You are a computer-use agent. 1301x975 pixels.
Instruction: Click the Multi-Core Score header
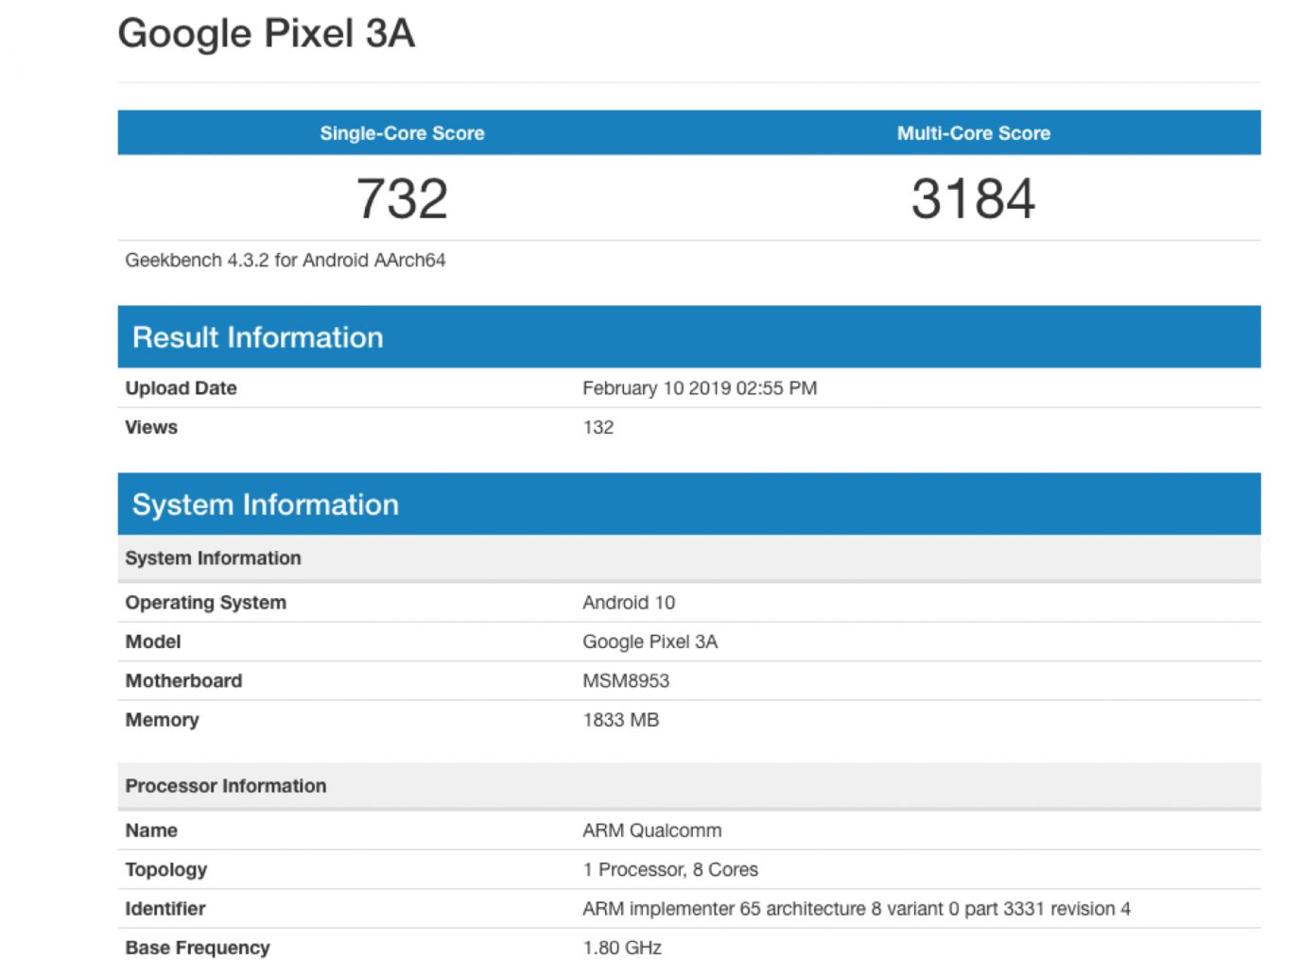[973, 133]
